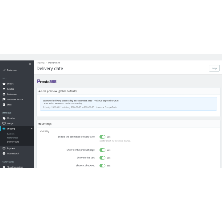Click the Dashboard trend icon

[x=4, y=70]
